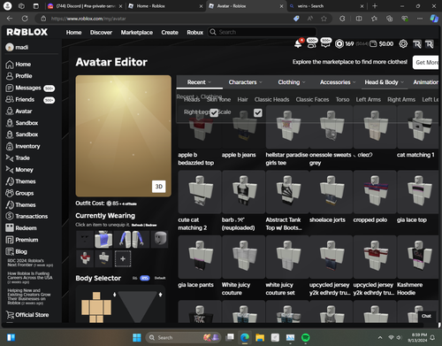
Task: Uncheck the apple b bedazzled top checkbox
Action: tap(214, 112)
